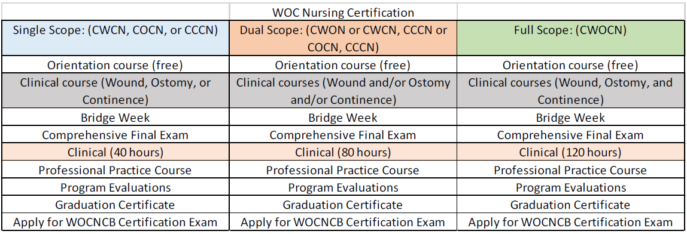This screenshot has width=687, height=234.
Task: Click Program Evaluations in Dual Scope column
Action: pyautogui.click(x=343, y=187)
